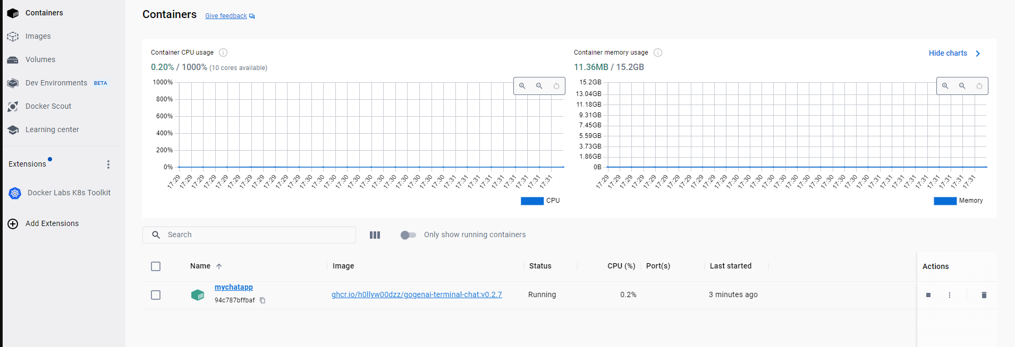Click the Kubernetes helm icon for K8s Toolkit

15,193
